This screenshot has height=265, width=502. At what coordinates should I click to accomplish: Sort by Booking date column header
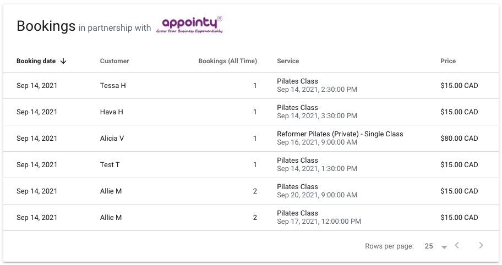click(x=36, y=61)
